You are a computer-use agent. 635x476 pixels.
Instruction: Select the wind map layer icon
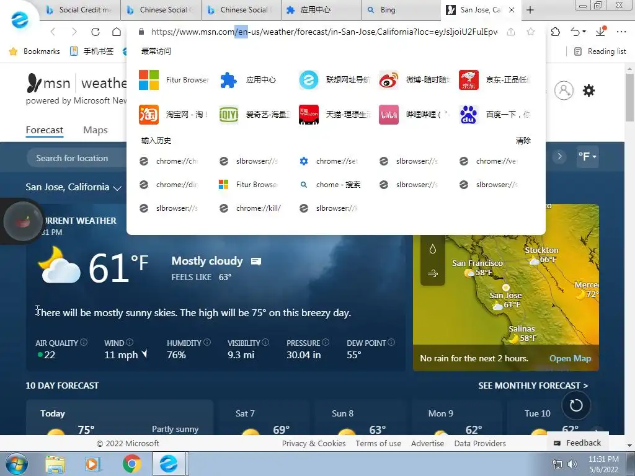[432, 273]
